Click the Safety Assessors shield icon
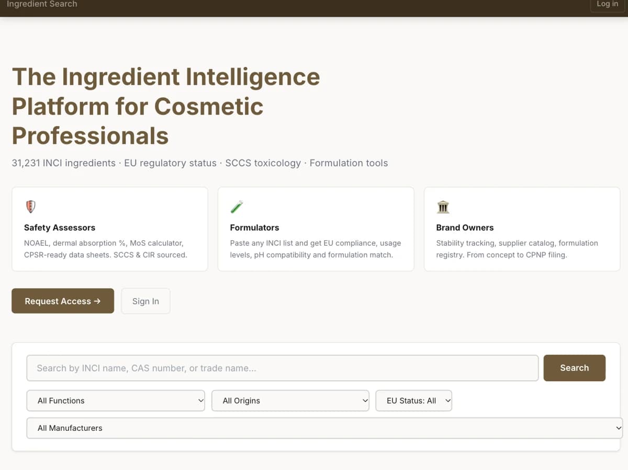 [31, 207]
